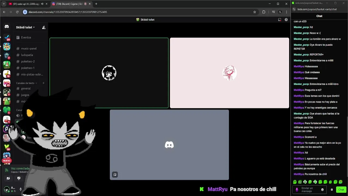Share screen from the voice panel
The height and width of the screenshot is (196, 348).
tap(19, 178)
